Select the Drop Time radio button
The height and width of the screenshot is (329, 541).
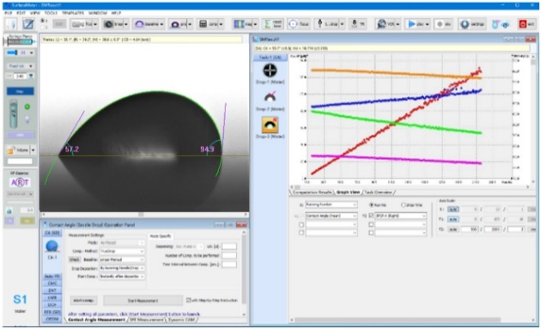click(403, 204)
